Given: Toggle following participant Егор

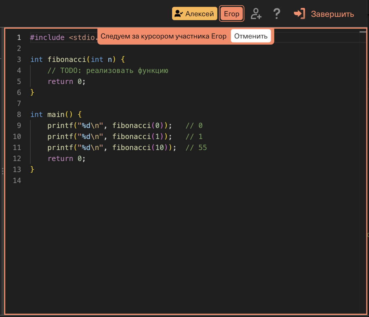Looking at the screenshot, I should [x=232, y=14].
